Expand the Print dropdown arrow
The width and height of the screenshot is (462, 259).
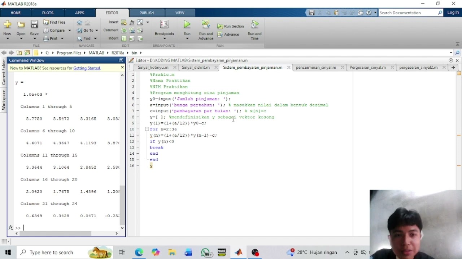click(62, 38)
